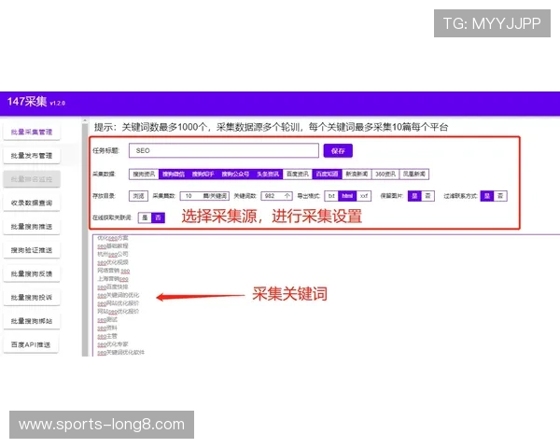Image resolution: width=560 pixels, height=448 pixels.
Task: Click the keyword line seo资料
Action: point(107,328)
